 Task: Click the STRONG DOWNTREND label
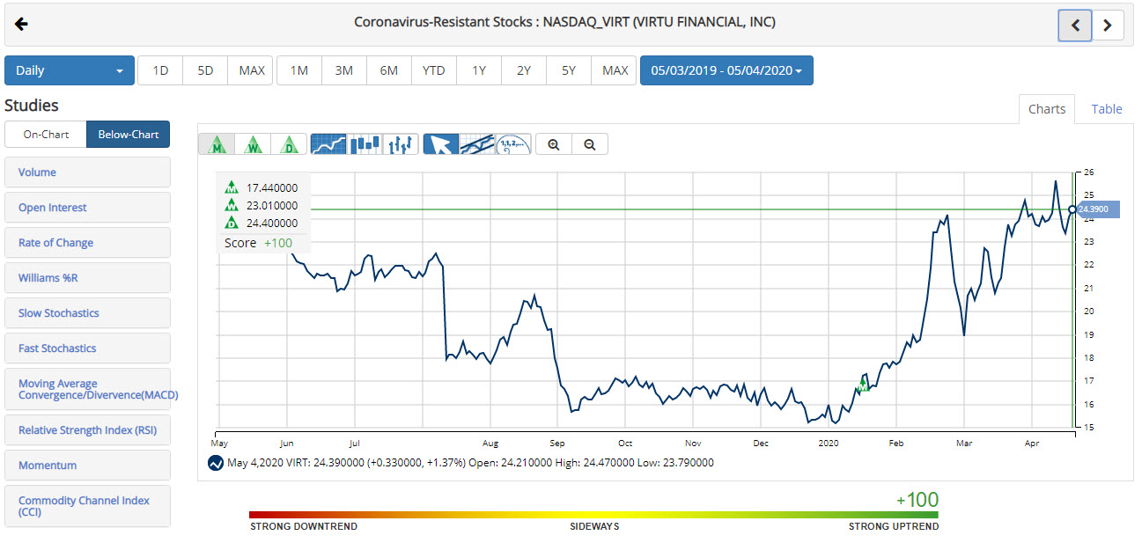pos(304,526)
